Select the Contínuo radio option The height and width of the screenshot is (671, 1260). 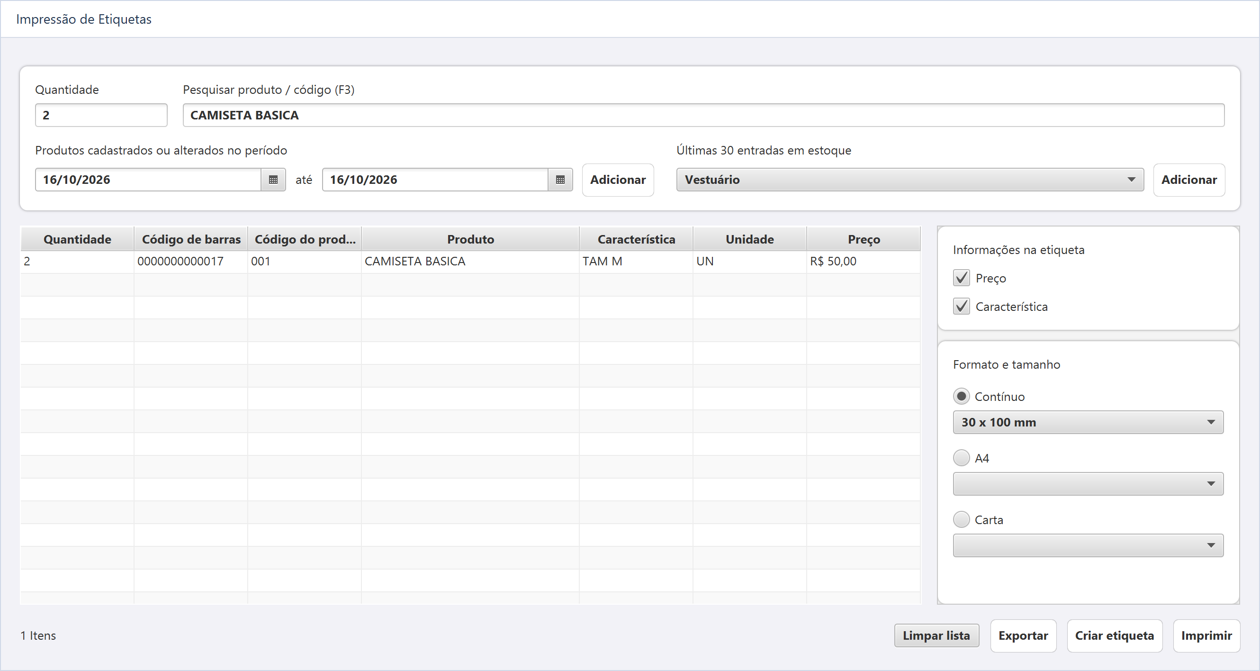[961, 397]
